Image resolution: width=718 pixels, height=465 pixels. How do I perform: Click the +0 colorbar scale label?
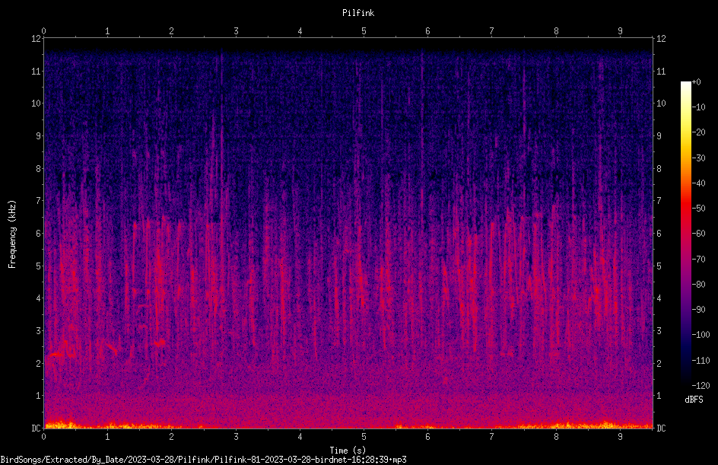(697, 82)
